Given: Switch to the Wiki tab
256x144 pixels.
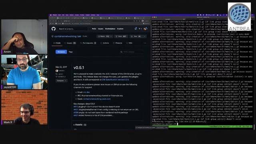Looking at the screenshot, I should click(129, 43).
